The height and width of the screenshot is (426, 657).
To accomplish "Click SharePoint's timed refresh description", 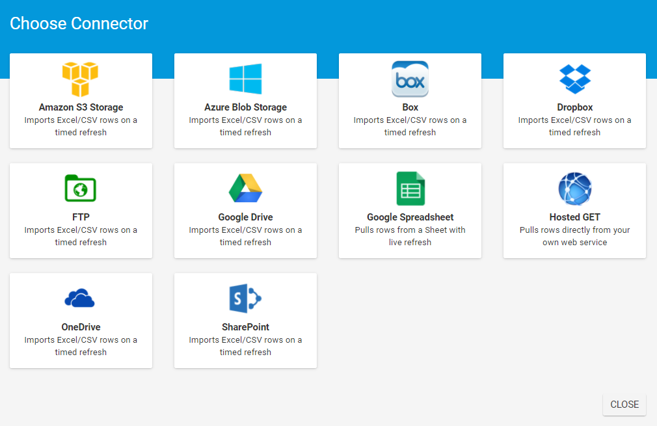I will pos(245,345).
